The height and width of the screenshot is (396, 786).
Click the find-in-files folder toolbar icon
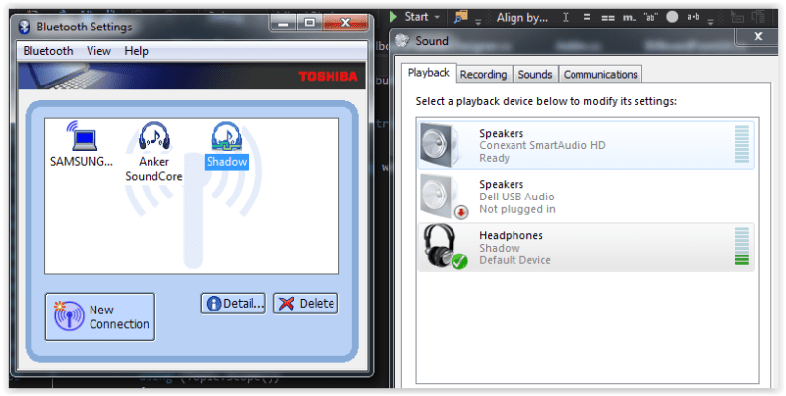tap(460, 17)
